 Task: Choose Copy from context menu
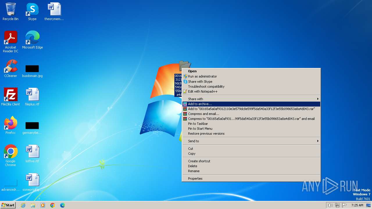(x=251, y=154)
